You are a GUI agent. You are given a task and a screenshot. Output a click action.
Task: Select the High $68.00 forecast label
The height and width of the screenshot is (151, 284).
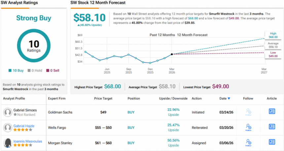tap(273, 35)
